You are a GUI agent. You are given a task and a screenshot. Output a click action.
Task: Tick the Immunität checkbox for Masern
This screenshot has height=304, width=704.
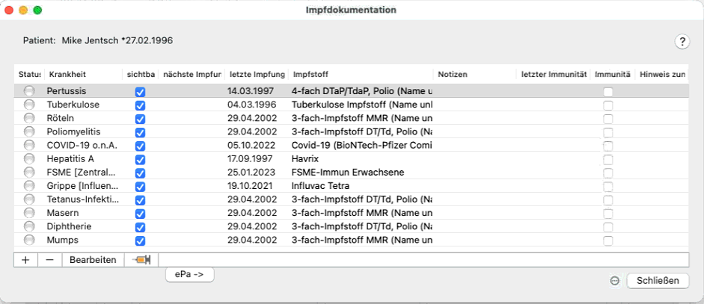pos(608,213)
